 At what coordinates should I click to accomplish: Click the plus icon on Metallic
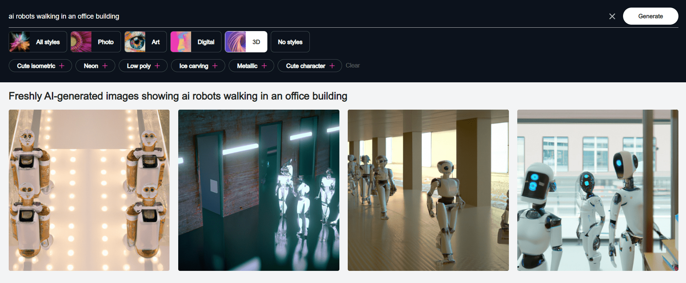(x=264, y=66)
